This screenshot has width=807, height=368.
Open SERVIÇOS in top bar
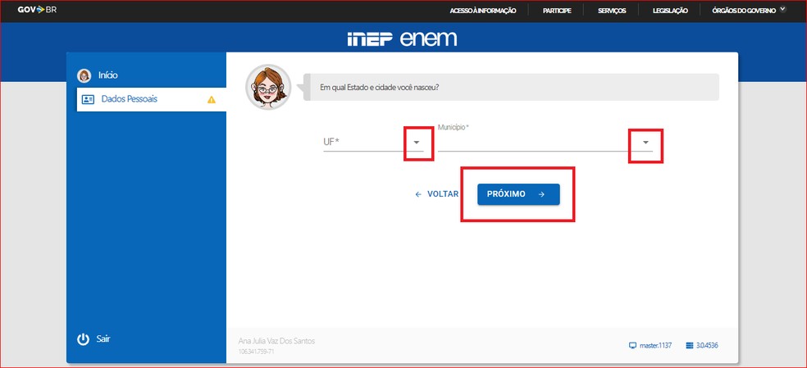tap(612, 11)
